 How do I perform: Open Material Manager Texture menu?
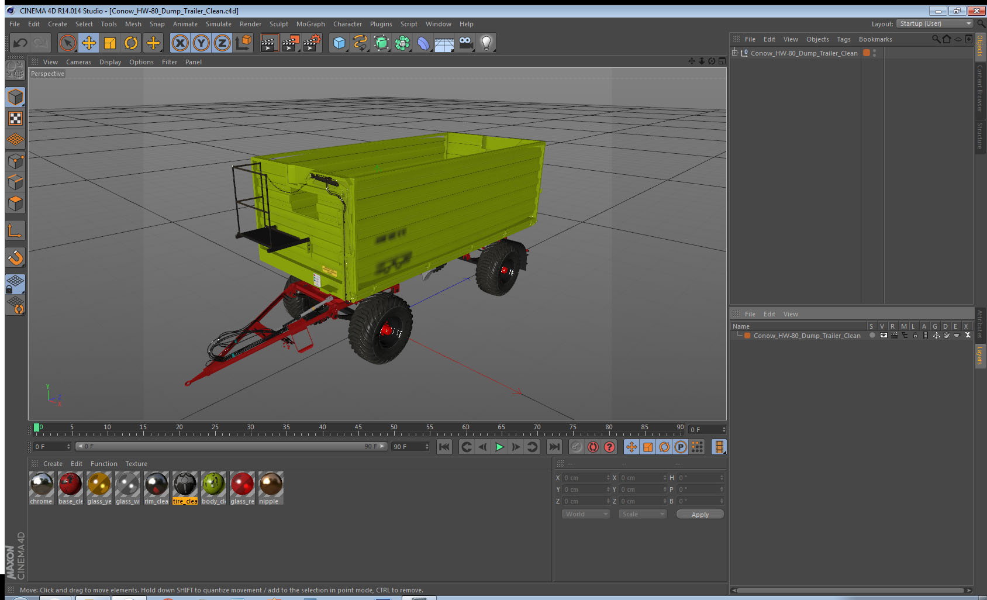(136, 464)
